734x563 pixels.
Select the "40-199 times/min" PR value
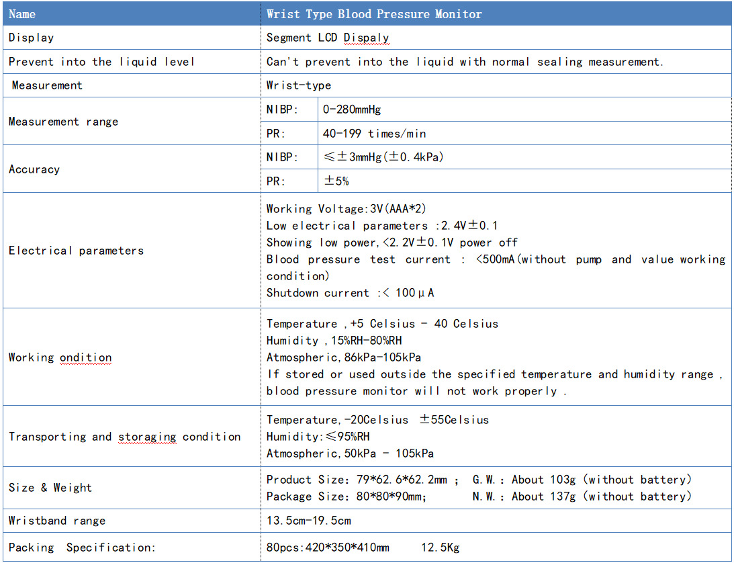coord(374,134)
